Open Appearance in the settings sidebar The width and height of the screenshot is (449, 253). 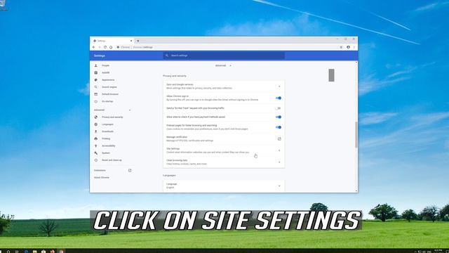point(108,79)
